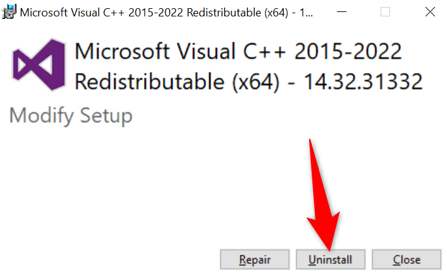Screen dimensions: 447x275
Task: Click the maximize window button
Action: click(x=385, y=11)
